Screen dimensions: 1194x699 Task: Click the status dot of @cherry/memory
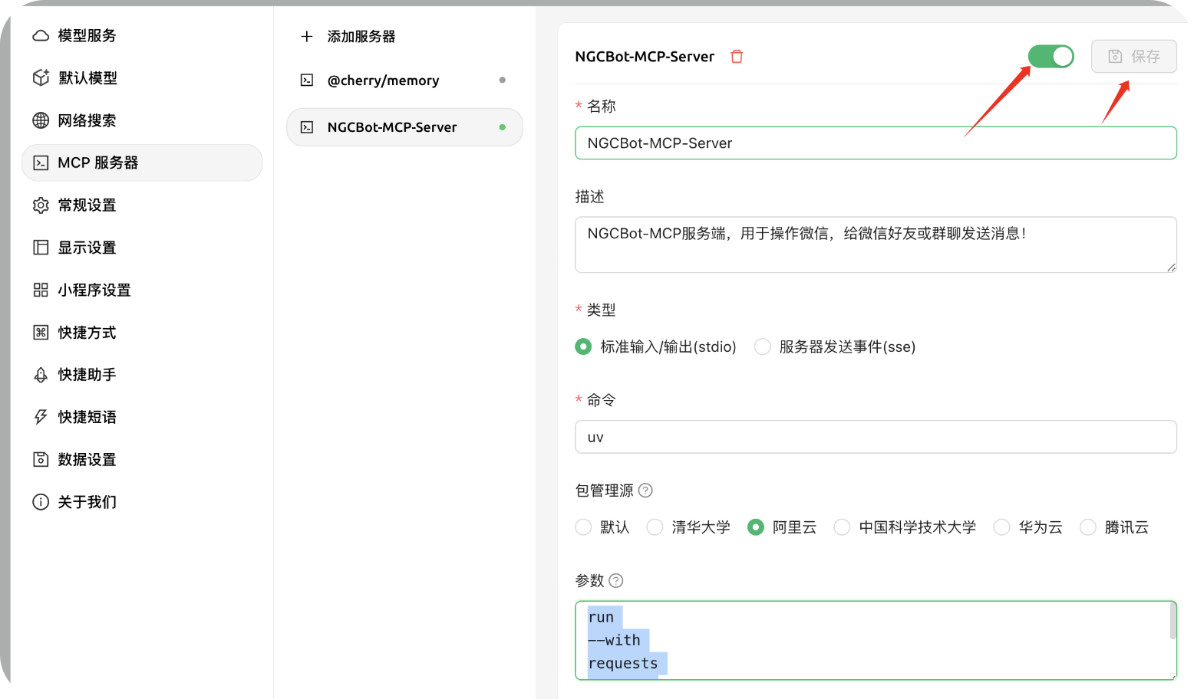pyautogui.click(x=503, y=80)
